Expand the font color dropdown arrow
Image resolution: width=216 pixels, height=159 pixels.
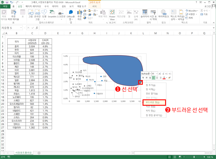pyautogui.click(x=167, y=78)
